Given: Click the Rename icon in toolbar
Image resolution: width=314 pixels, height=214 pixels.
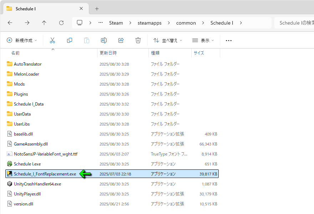Looking at the screenshot, I should pos(104,40).
